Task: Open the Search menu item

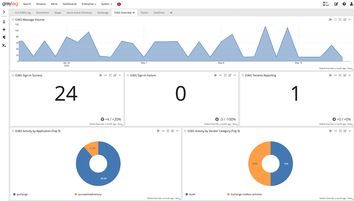Action: (27, 4)
